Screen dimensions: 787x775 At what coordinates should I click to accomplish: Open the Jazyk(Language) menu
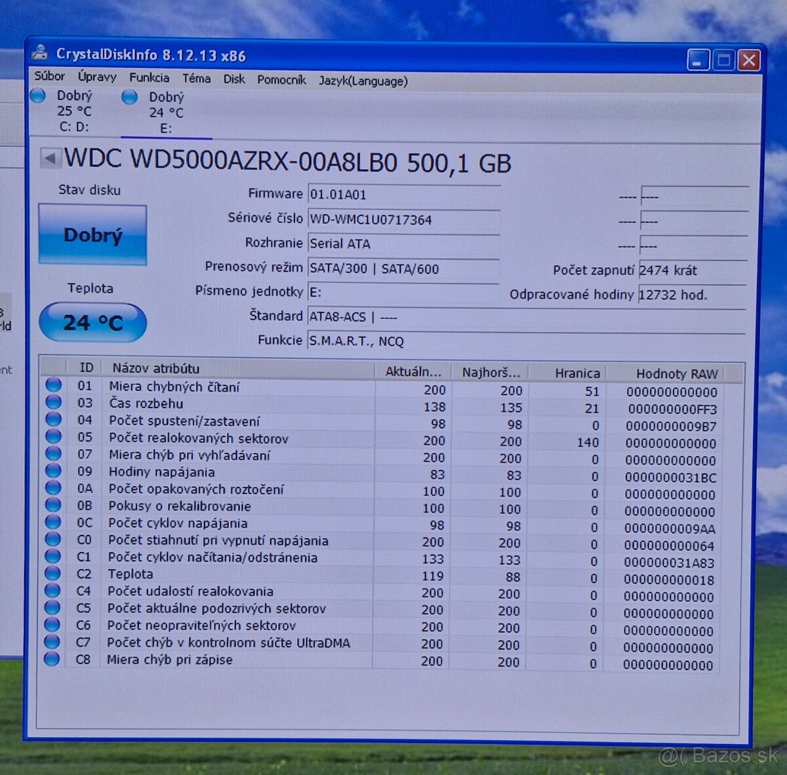(363, 81)
